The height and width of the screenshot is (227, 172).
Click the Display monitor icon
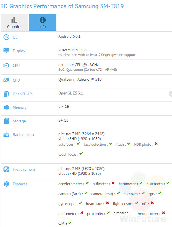[x=6, y=51]
